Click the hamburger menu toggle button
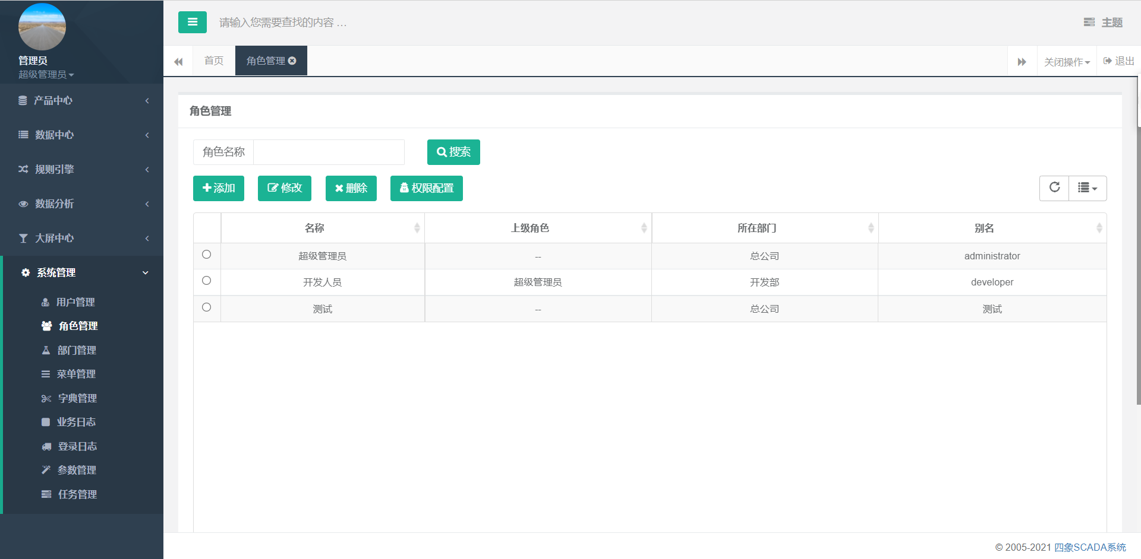The image size is (1141, 559). (x=192, y=23)
